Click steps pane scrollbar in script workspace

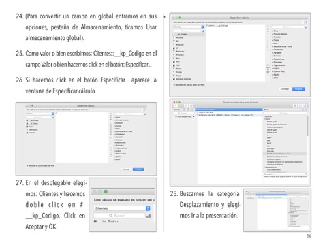(x=308, y=126)
